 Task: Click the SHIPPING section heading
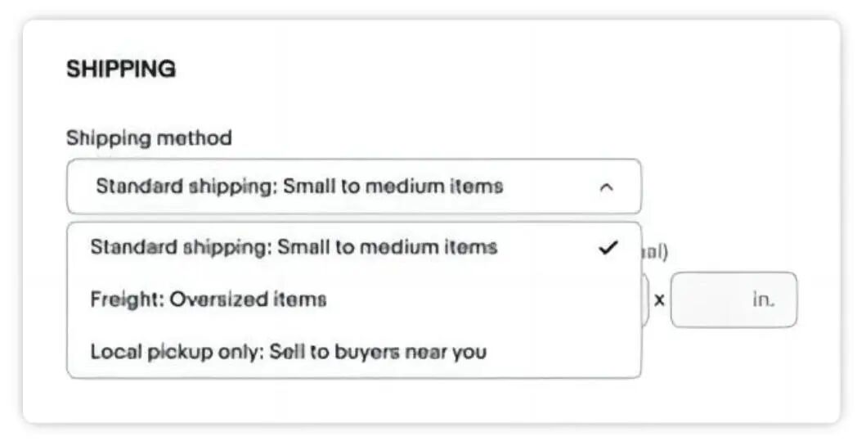[121, 70]
